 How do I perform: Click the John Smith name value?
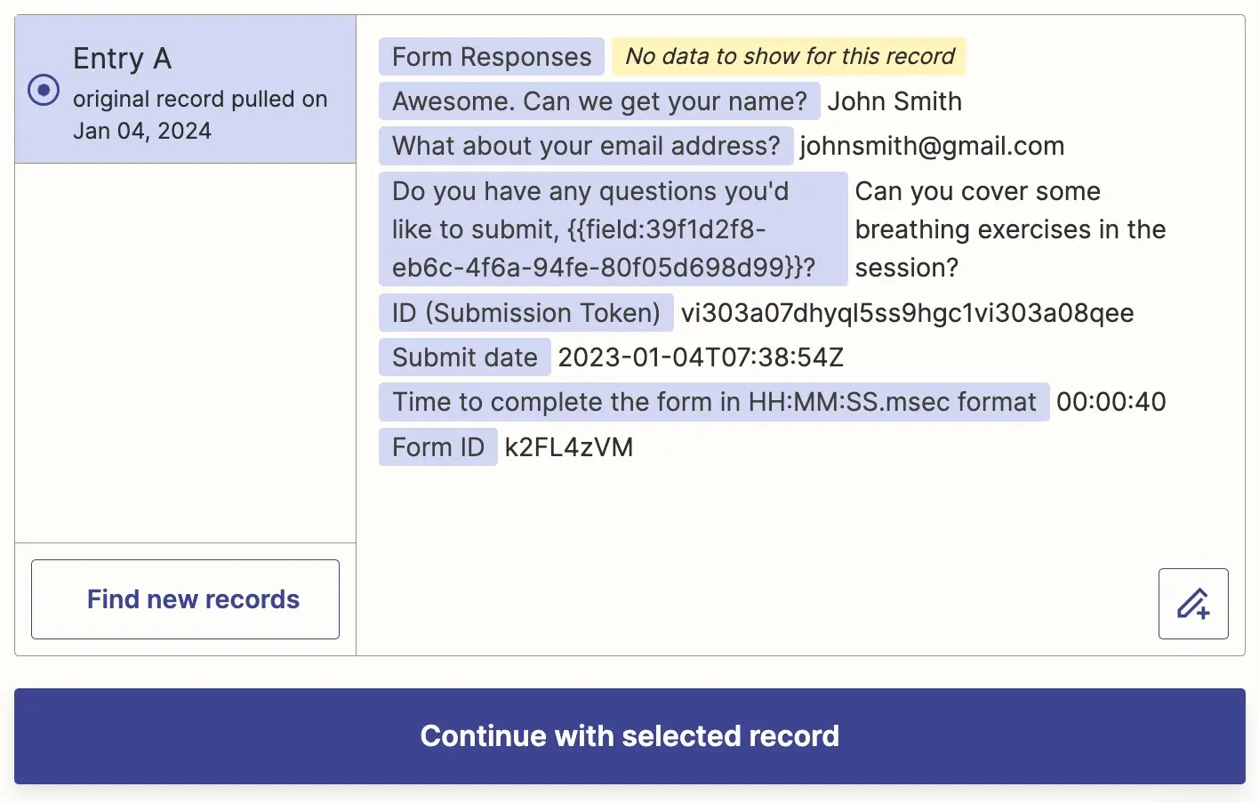coord(894,101)
